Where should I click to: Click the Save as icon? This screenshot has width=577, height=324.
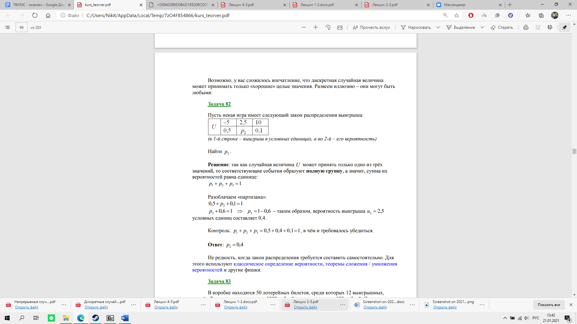(x=550, y=27)
